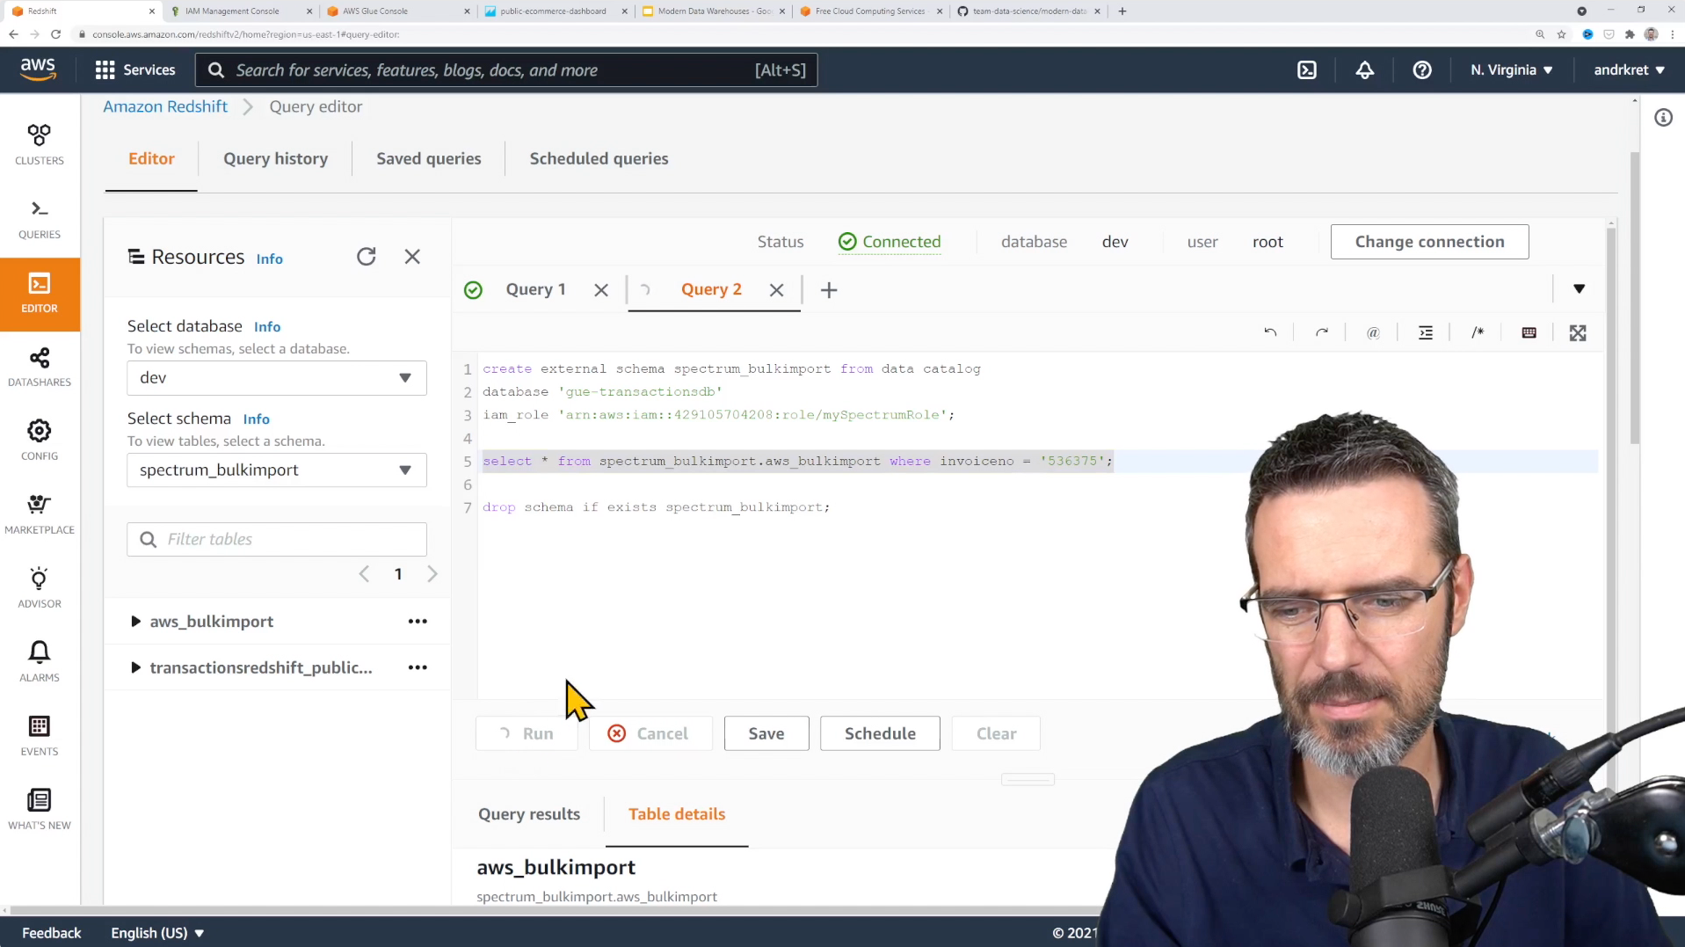This screenshot has height=947, width=1685.
Task: Click the Filter tables search field
Action: pyautogui.click(x=277, y=540)
